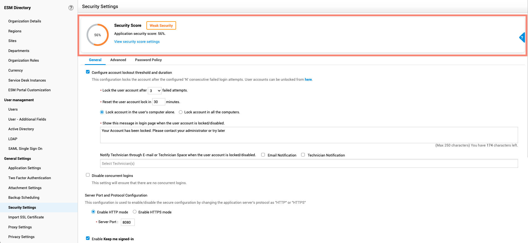528x243 pixels.
Task: Uncheck Configure account lockout threshold checkbox
Action: 88,72
